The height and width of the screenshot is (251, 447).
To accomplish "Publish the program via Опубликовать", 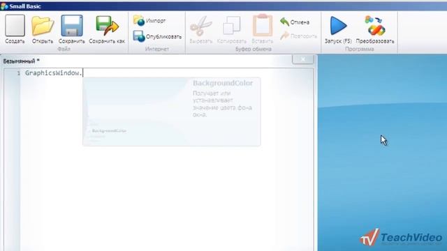I will point(157,36).
